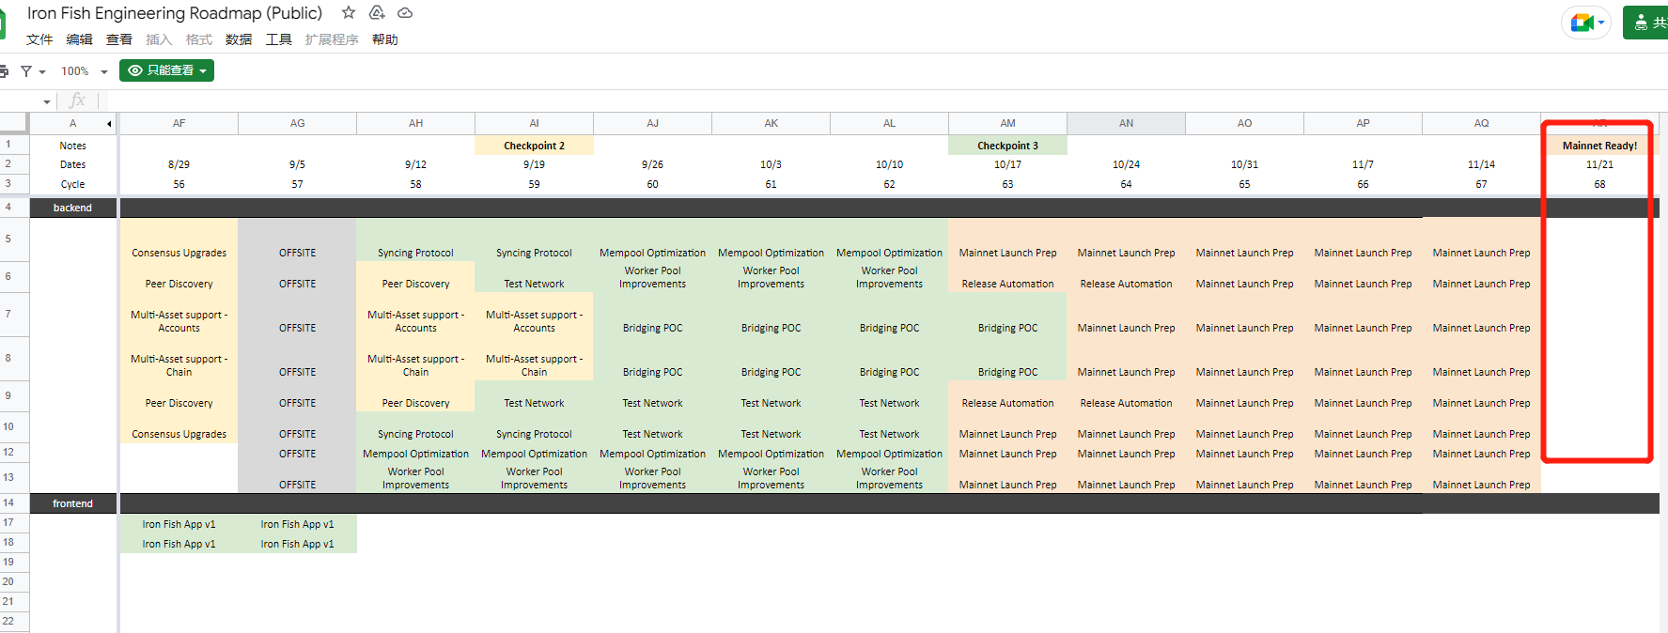Select Iron Fish App v1 in column AG row 18

pyautogui.click(x=297, y=544)
